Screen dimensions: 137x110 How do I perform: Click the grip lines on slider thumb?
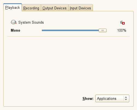102,31
